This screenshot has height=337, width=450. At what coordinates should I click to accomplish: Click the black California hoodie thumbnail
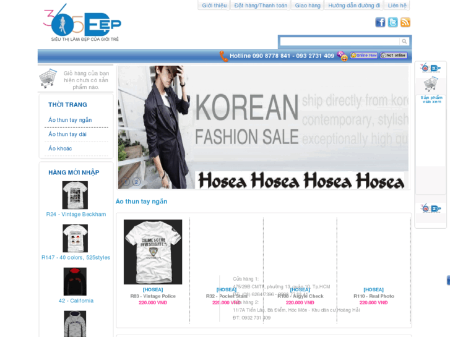75,281
